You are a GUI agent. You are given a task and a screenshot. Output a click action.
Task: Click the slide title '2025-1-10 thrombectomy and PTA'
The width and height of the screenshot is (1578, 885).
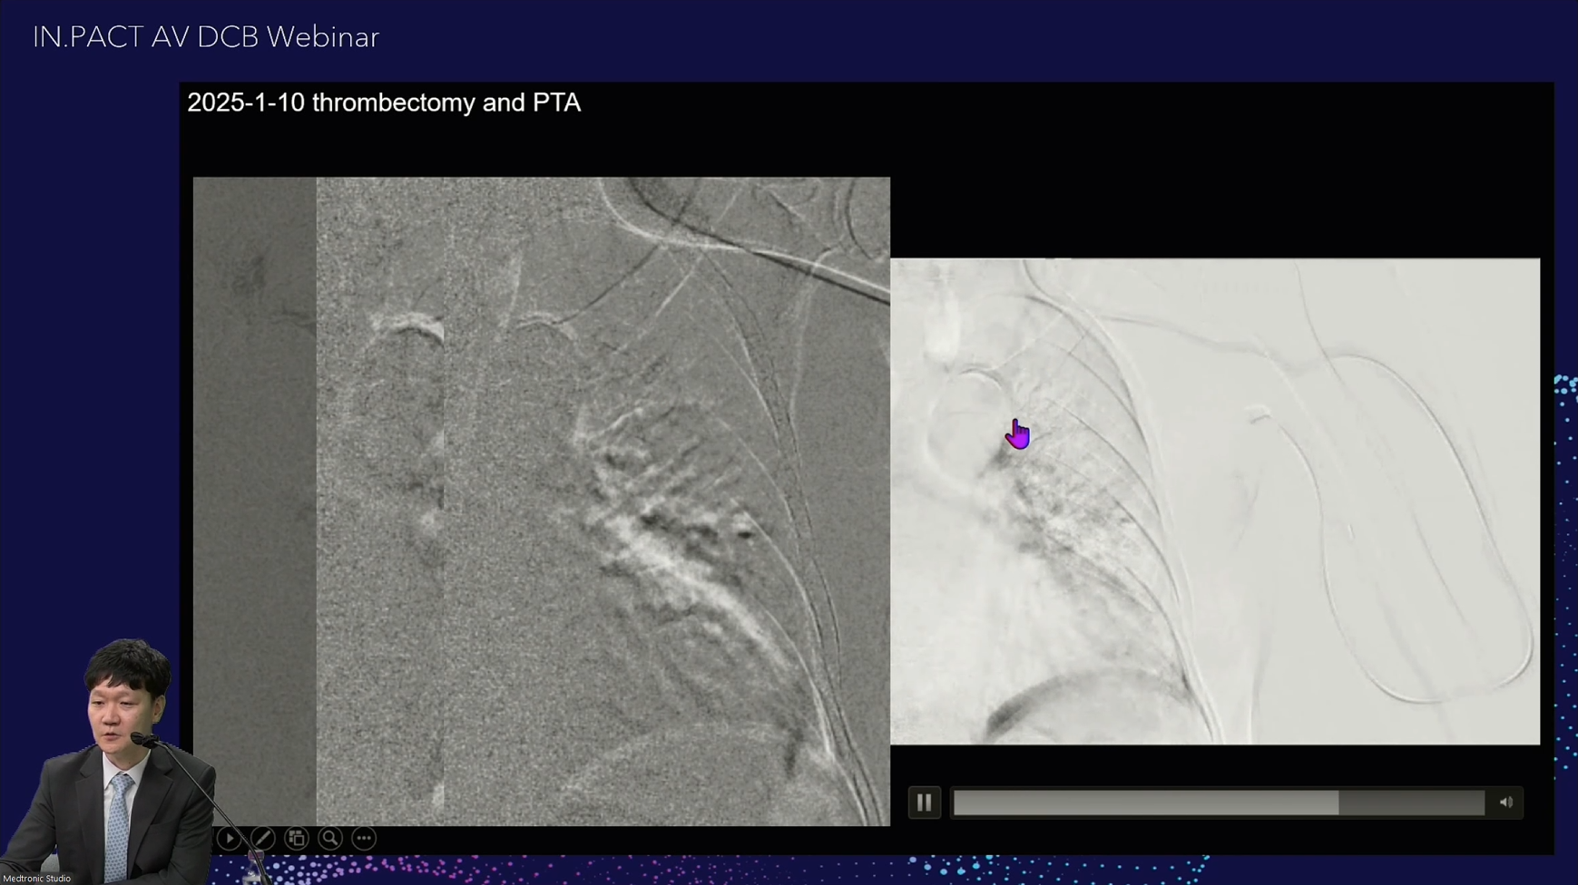coord(384,102)
